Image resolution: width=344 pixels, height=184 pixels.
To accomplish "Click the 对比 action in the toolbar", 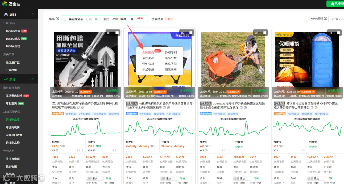I will coord(115,19).
